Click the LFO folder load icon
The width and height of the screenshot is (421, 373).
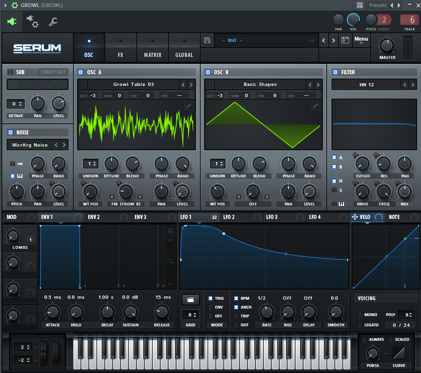[190, 299]
